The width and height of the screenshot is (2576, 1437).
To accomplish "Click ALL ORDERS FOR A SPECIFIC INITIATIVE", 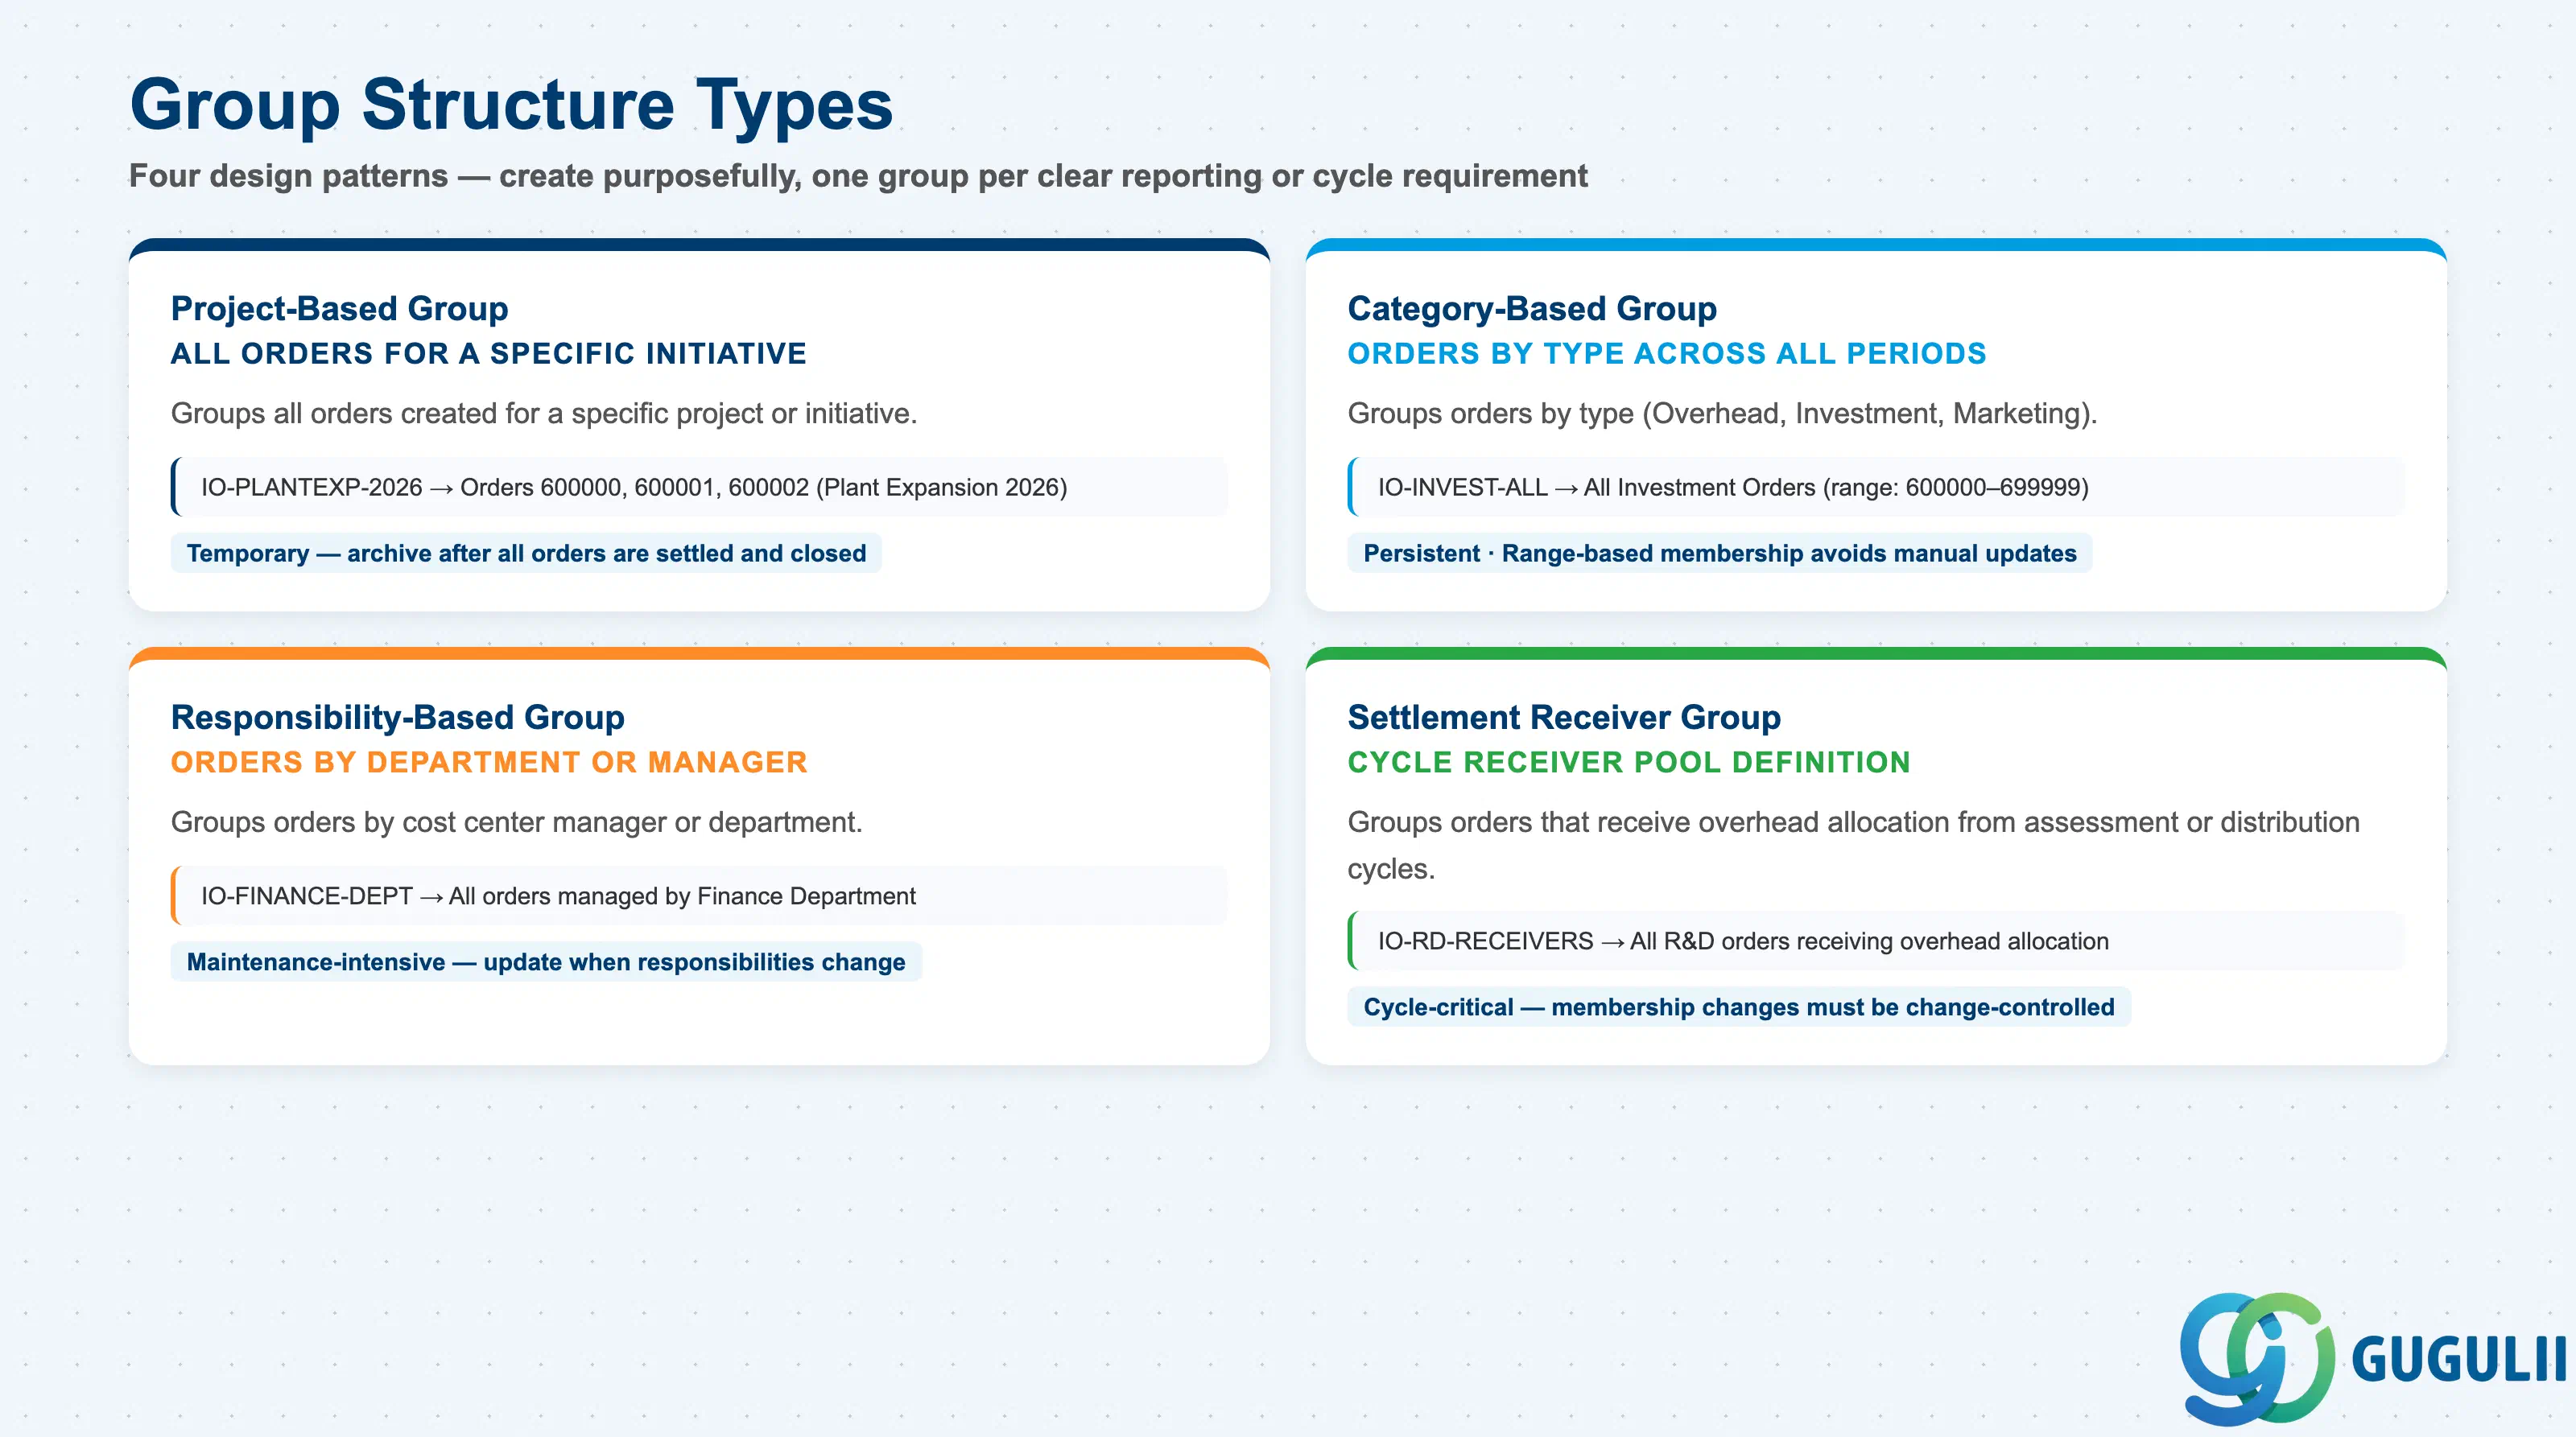I will point(488,354).
